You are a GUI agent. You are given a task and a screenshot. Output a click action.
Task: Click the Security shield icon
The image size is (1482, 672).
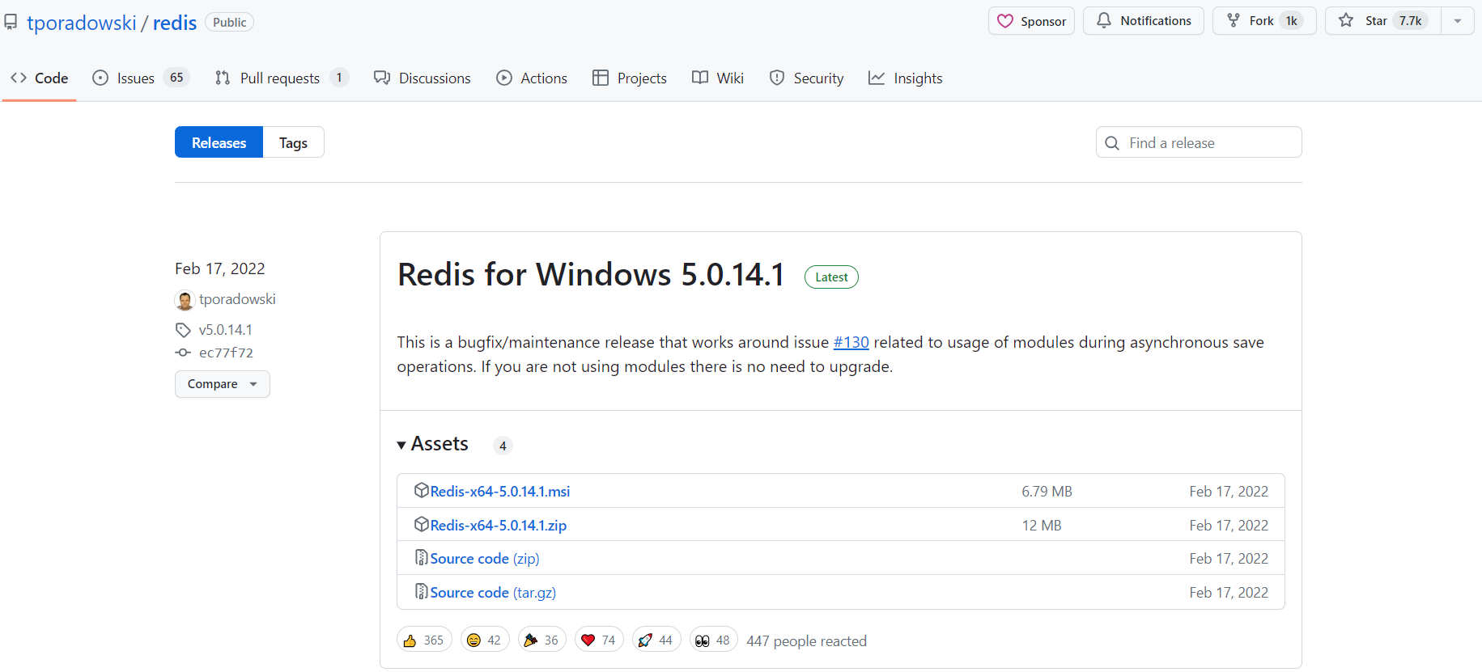pyautogui.click(x=777, y=78)
